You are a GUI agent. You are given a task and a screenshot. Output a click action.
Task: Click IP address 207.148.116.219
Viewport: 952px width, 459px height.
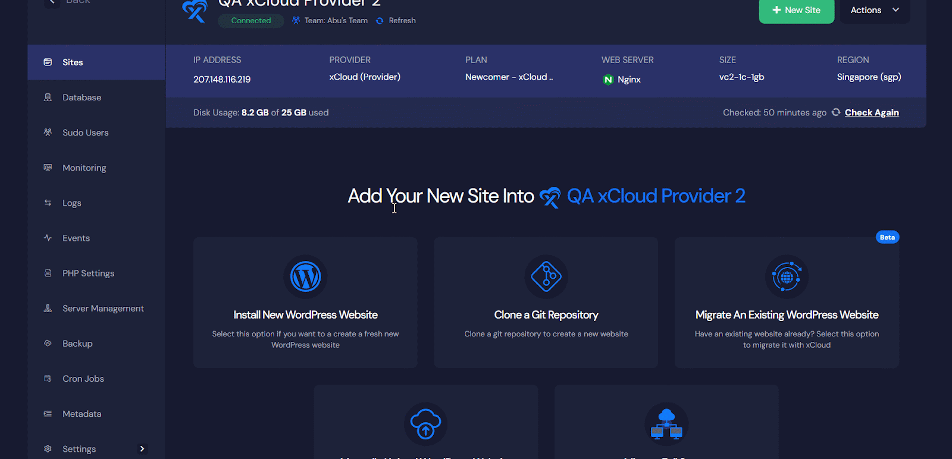coord(222,79)
